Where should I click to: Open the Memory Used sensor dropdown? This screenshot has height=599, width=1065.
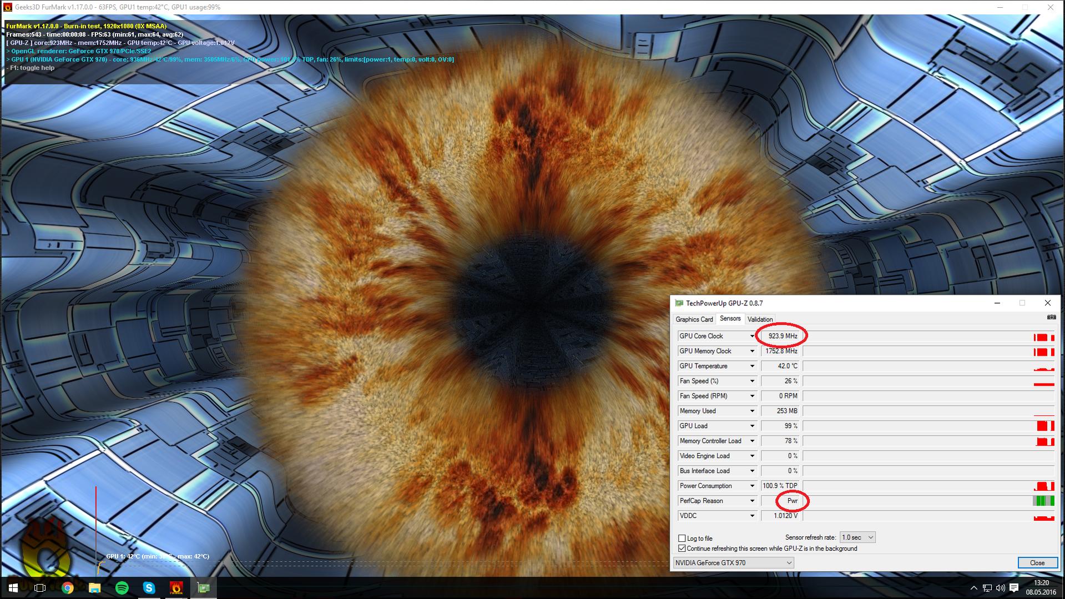click(x=752, y=411)
